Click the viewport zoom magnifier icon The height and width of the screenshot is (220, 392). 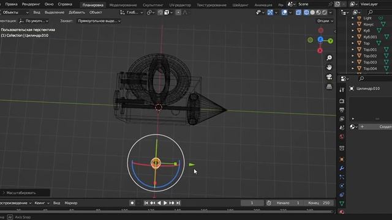click(x=330, y=58)
